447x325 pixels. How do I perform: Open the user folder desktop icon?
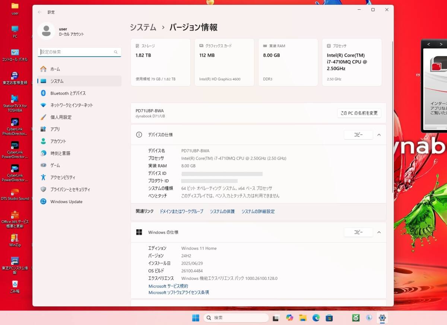tap(15, 9)
